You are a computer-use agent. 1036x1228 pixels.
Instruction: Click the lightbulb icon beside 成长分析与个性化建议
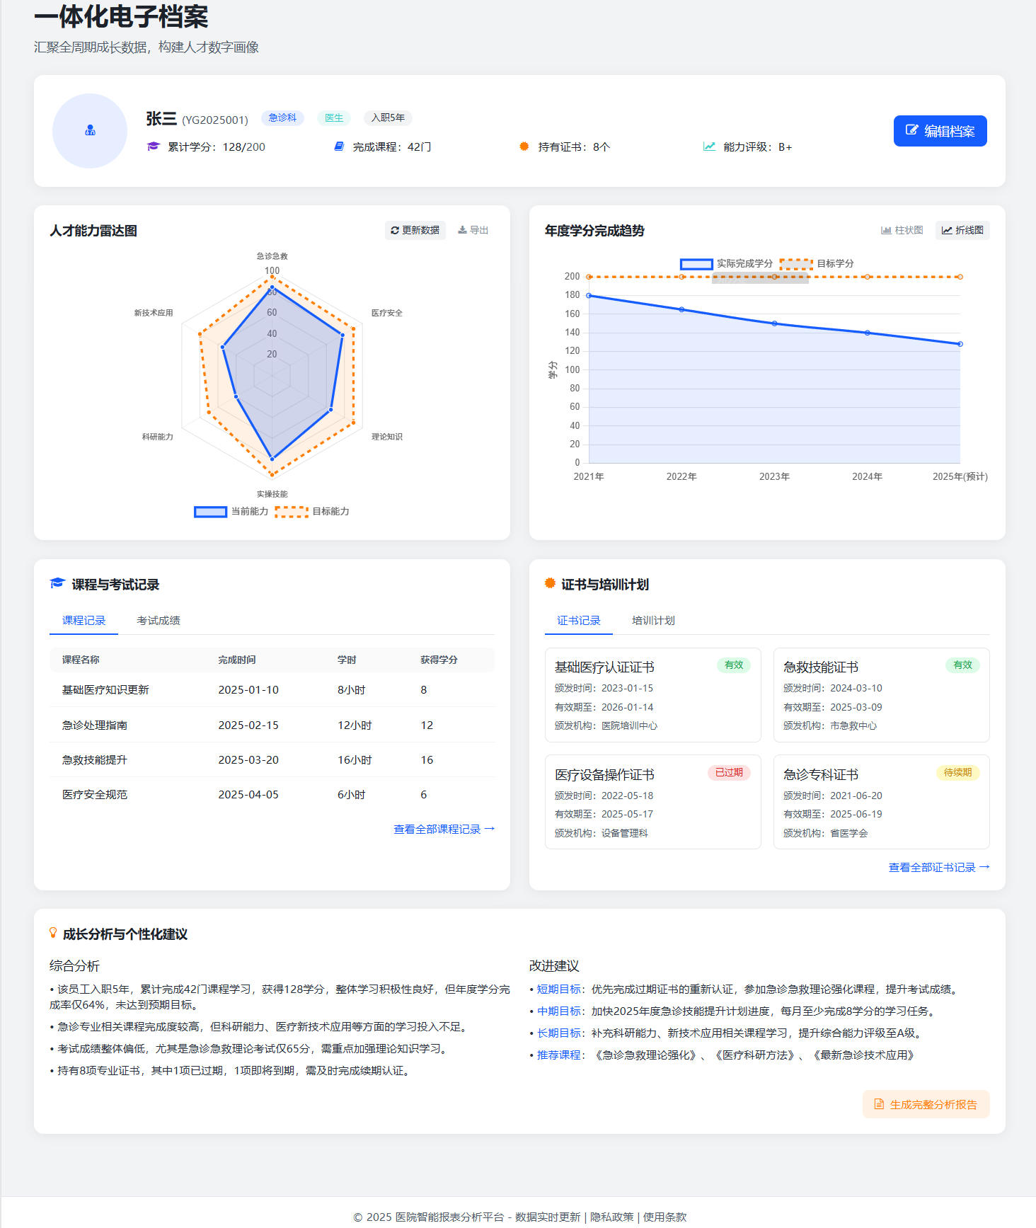click(x=53, y=933)
